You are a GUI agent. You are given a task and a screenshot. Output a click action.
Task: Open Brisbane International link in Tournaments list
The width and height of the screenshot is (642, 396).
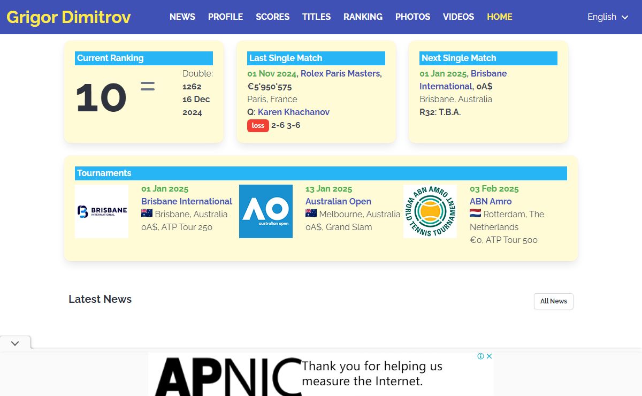coord(187,201)
